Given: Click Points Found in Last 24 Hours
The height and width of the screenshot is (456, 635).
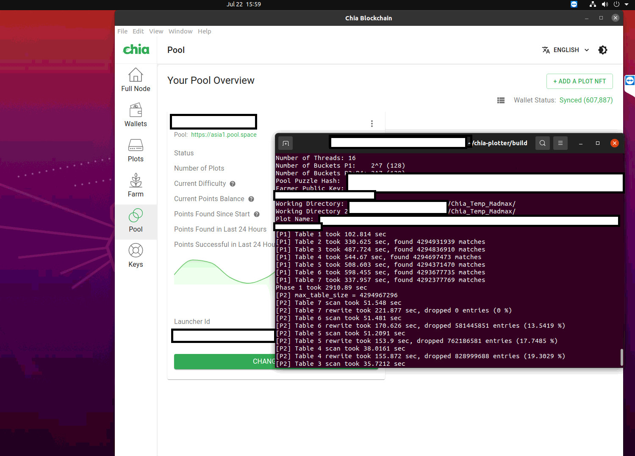Looking at the screenshot, I should click(x=220, y=229).
